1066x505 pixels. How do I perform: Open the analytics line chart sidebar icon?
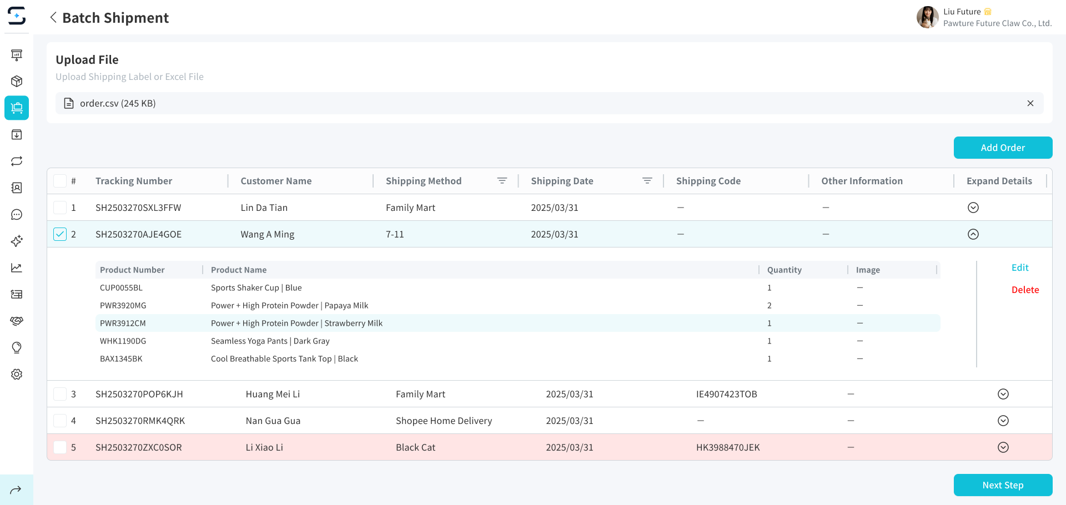(17, 267)
